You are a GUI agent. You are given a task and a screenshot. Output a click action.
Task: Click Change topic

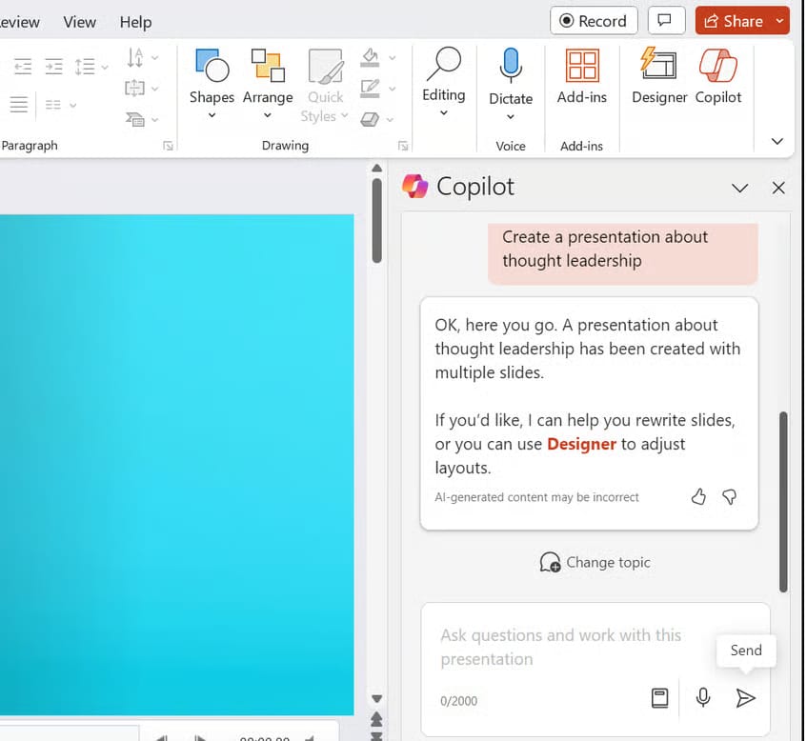tap(595, 563)
